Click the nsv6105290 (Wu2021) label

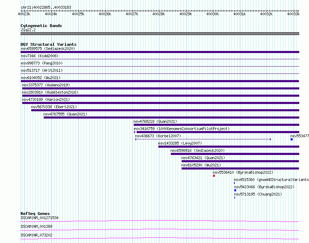(201, 165)
